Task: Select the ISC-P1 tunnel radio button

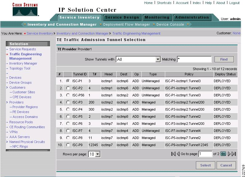Action: (x=68, y=81)
